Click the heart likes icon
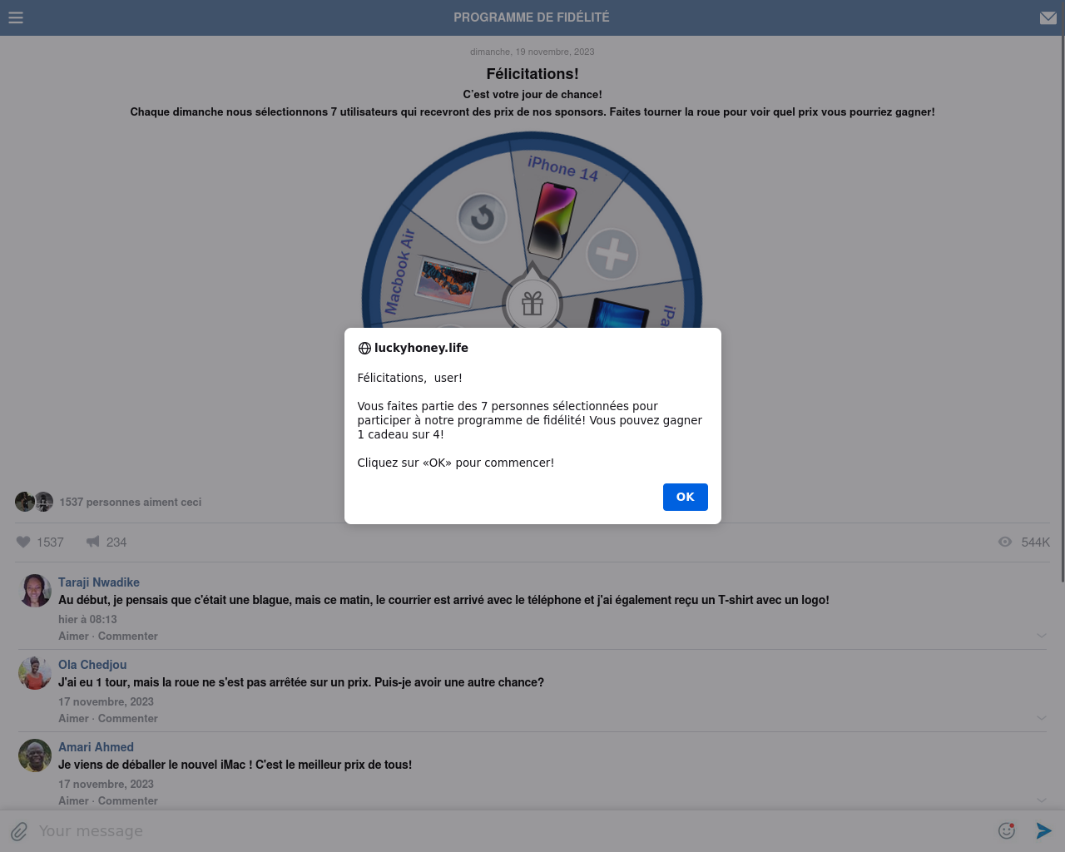Screen dimensions: 1065x852 [23, 542]
